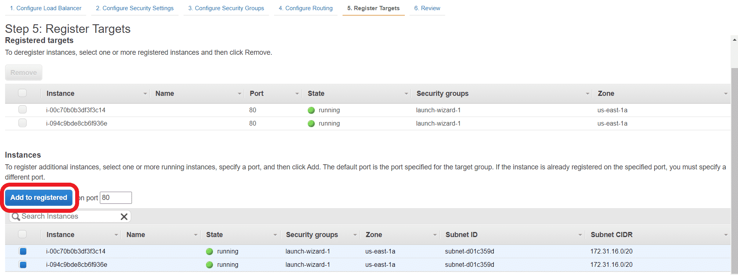Uncheck instance i-094c9bde8cb6f936e in the Instances table

[x=23, y=265]
